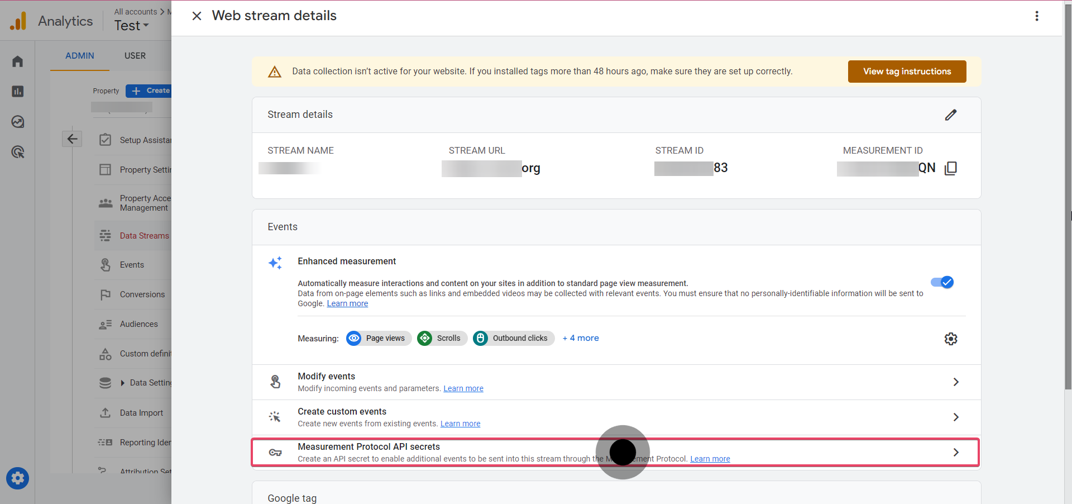Open Enhanced measurement gear settings
This screenshot has height=504, width=1072.
[x=951, y=339]
